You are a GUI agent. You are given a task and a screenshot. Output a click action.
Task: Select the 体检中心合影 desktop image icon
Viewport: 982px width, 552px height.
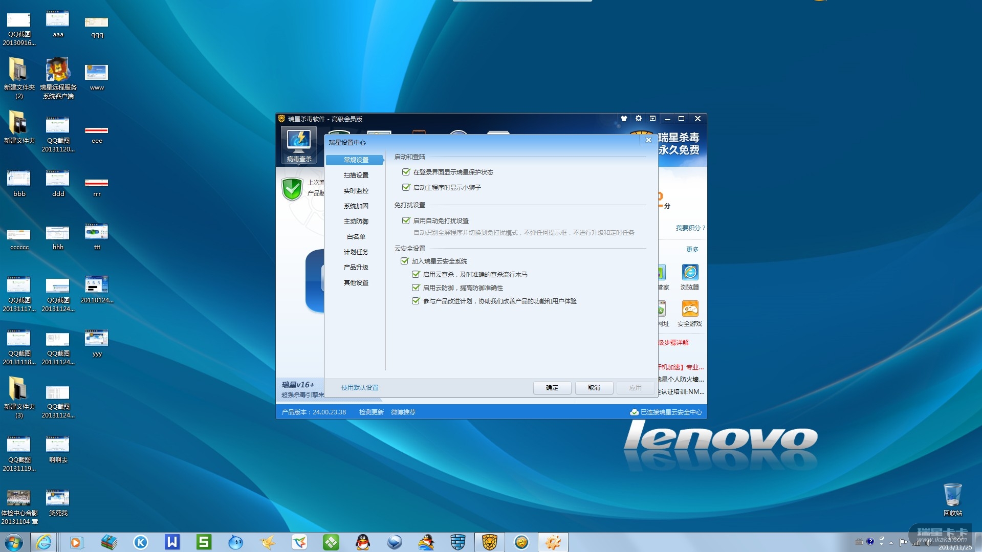19,507
